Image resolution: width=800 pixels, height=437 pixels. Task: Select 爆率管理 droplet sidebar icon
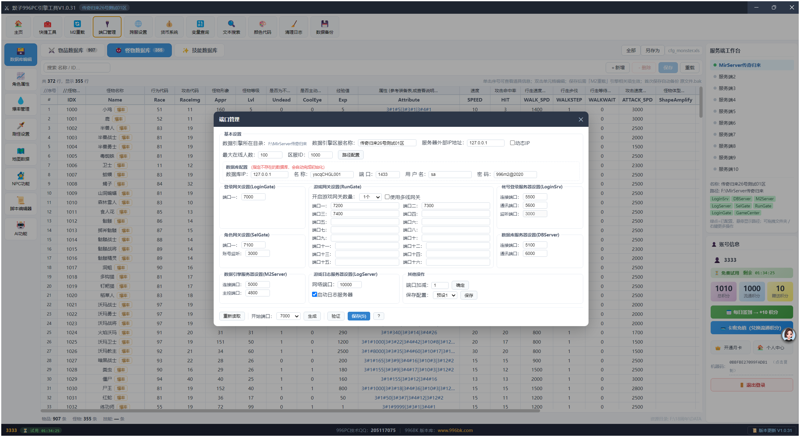[x=21, y=104]
